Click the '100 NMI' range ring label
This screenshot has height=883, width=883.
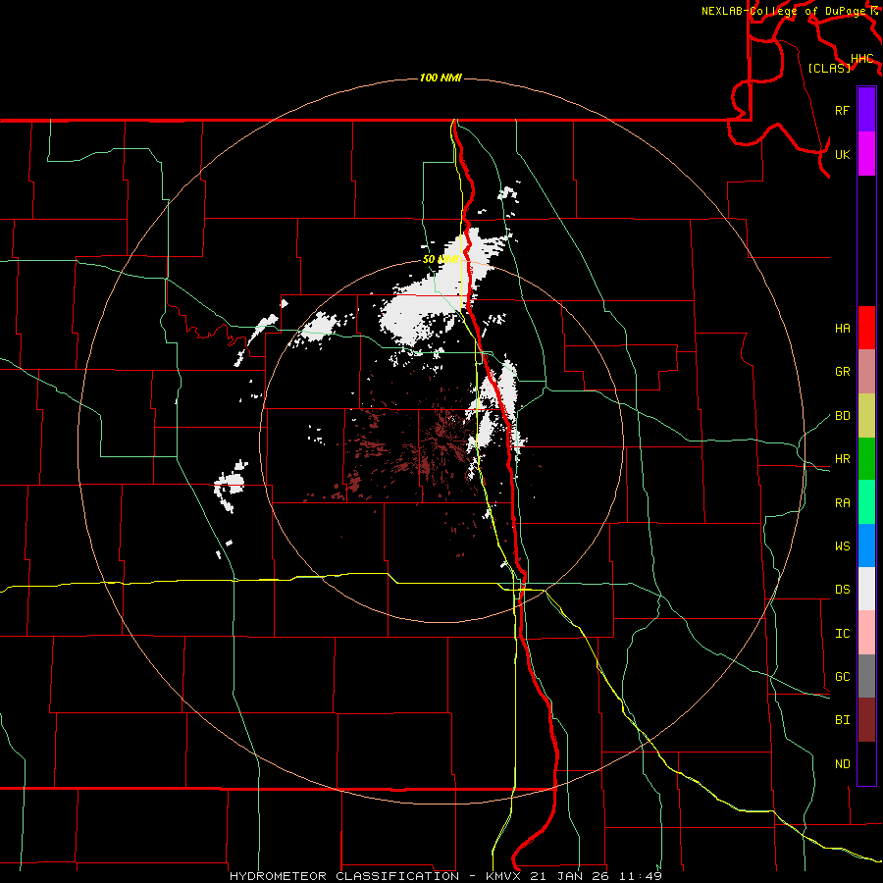coord(441,78)
